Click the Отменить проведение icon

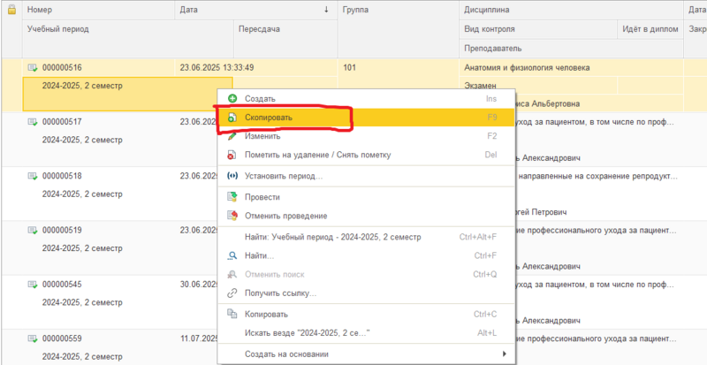point(232,216)
